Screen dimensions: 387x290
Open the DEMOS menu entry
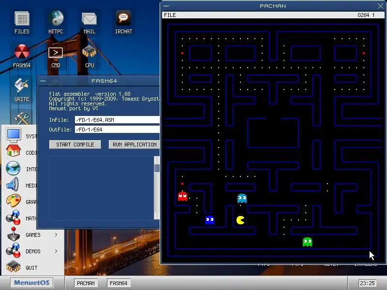click(33, 251)
